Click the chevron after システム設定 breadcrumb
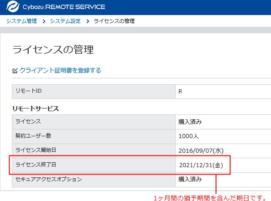The image size is (271, 201). coord(88,21)
